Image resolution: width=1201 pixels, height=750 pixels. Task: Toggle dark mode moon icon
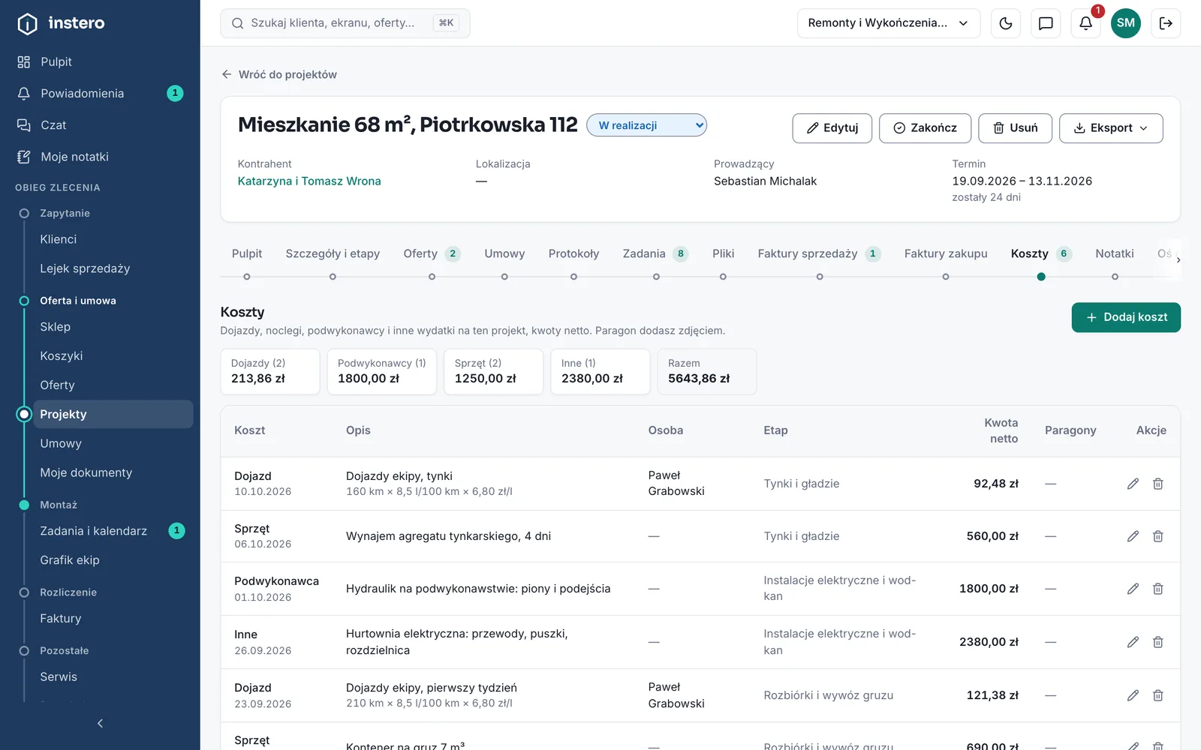(x=1006, y=23)
